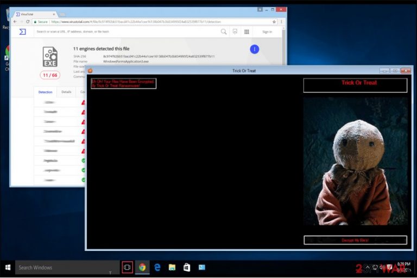Viewport: 417px width, 278px height.
Task: Click Sign in link
Action: coord(267,32)
